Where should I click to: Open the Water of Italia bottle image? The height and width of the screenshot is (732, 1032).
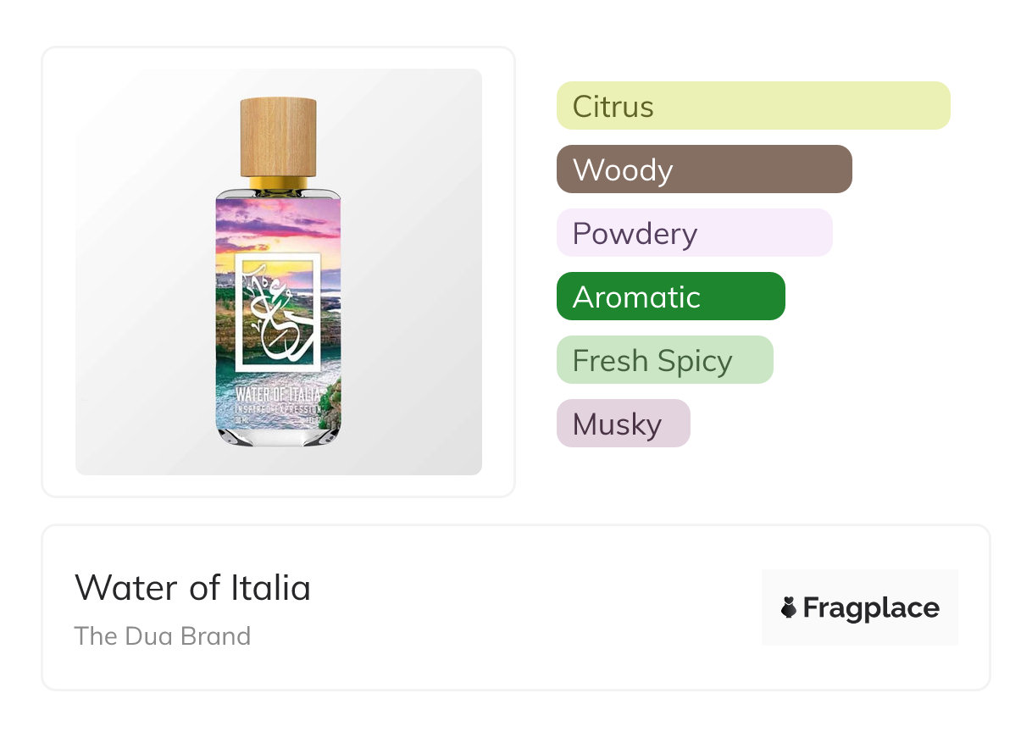278,271
